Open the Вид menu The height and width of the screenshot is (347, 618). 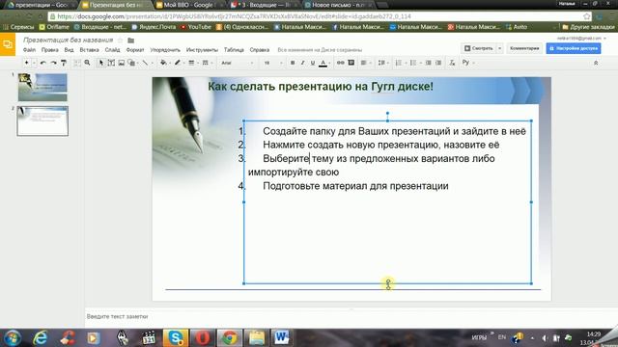click(x=69, y=50)
